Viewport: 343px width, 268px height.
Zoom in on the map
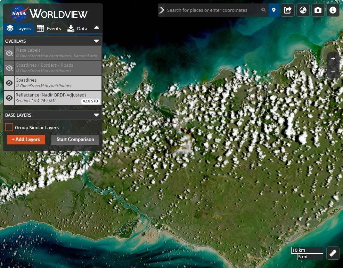333,59
